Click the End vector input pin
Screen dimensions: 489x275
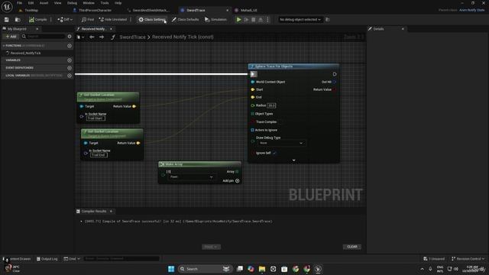pyautogui.click(x=253, y=97)
